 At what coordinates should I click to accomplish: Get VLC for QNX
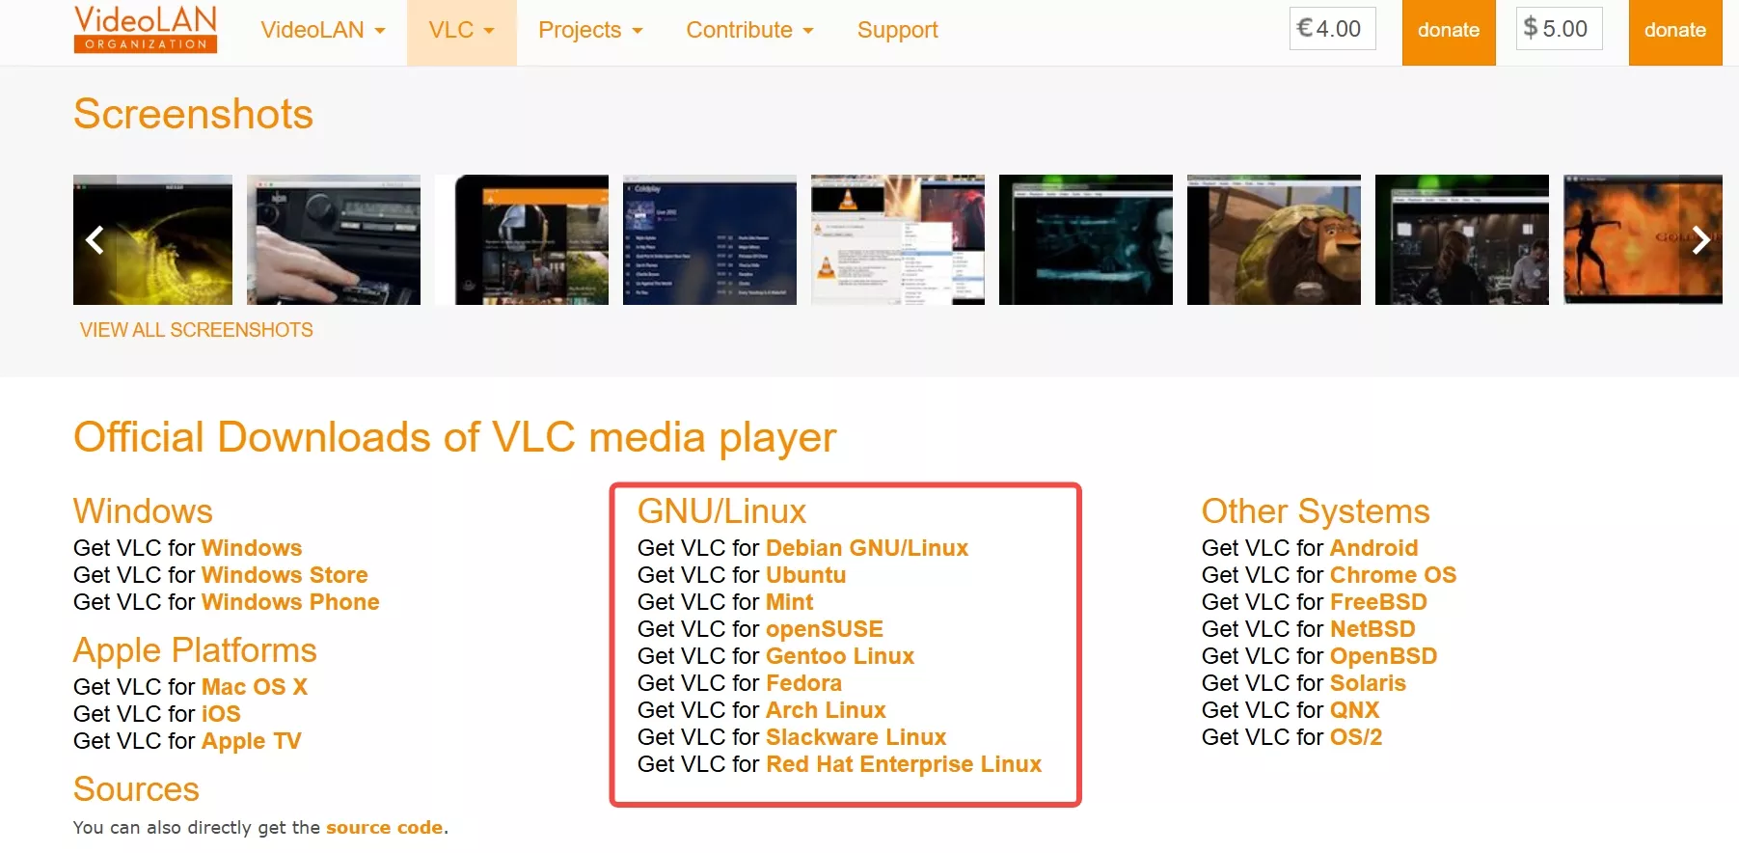coord(1355,710)
